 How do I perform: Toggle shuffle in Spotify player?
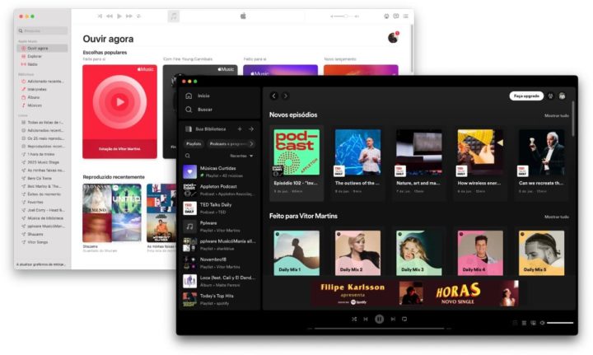[x=354, y=319]
